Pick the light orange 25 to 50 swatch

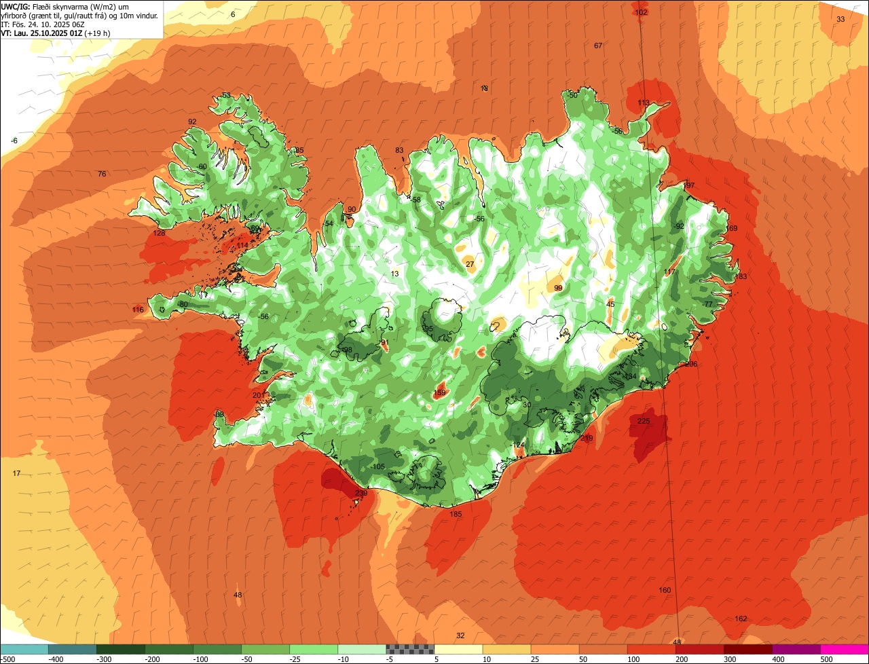click(555, 649)
